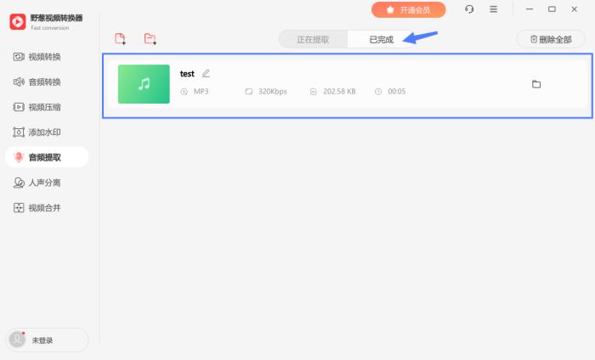The image size is (595, 360).
Task: Open the hamburger menu icon
Action: [493, 9]
